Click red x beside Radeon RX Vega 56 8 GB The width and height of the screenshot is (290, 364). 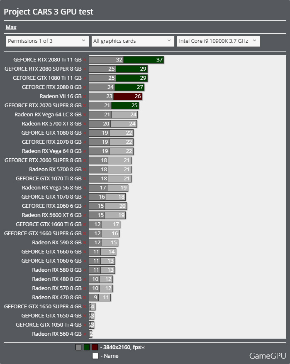pyautogui.click(x=85, y=188)
